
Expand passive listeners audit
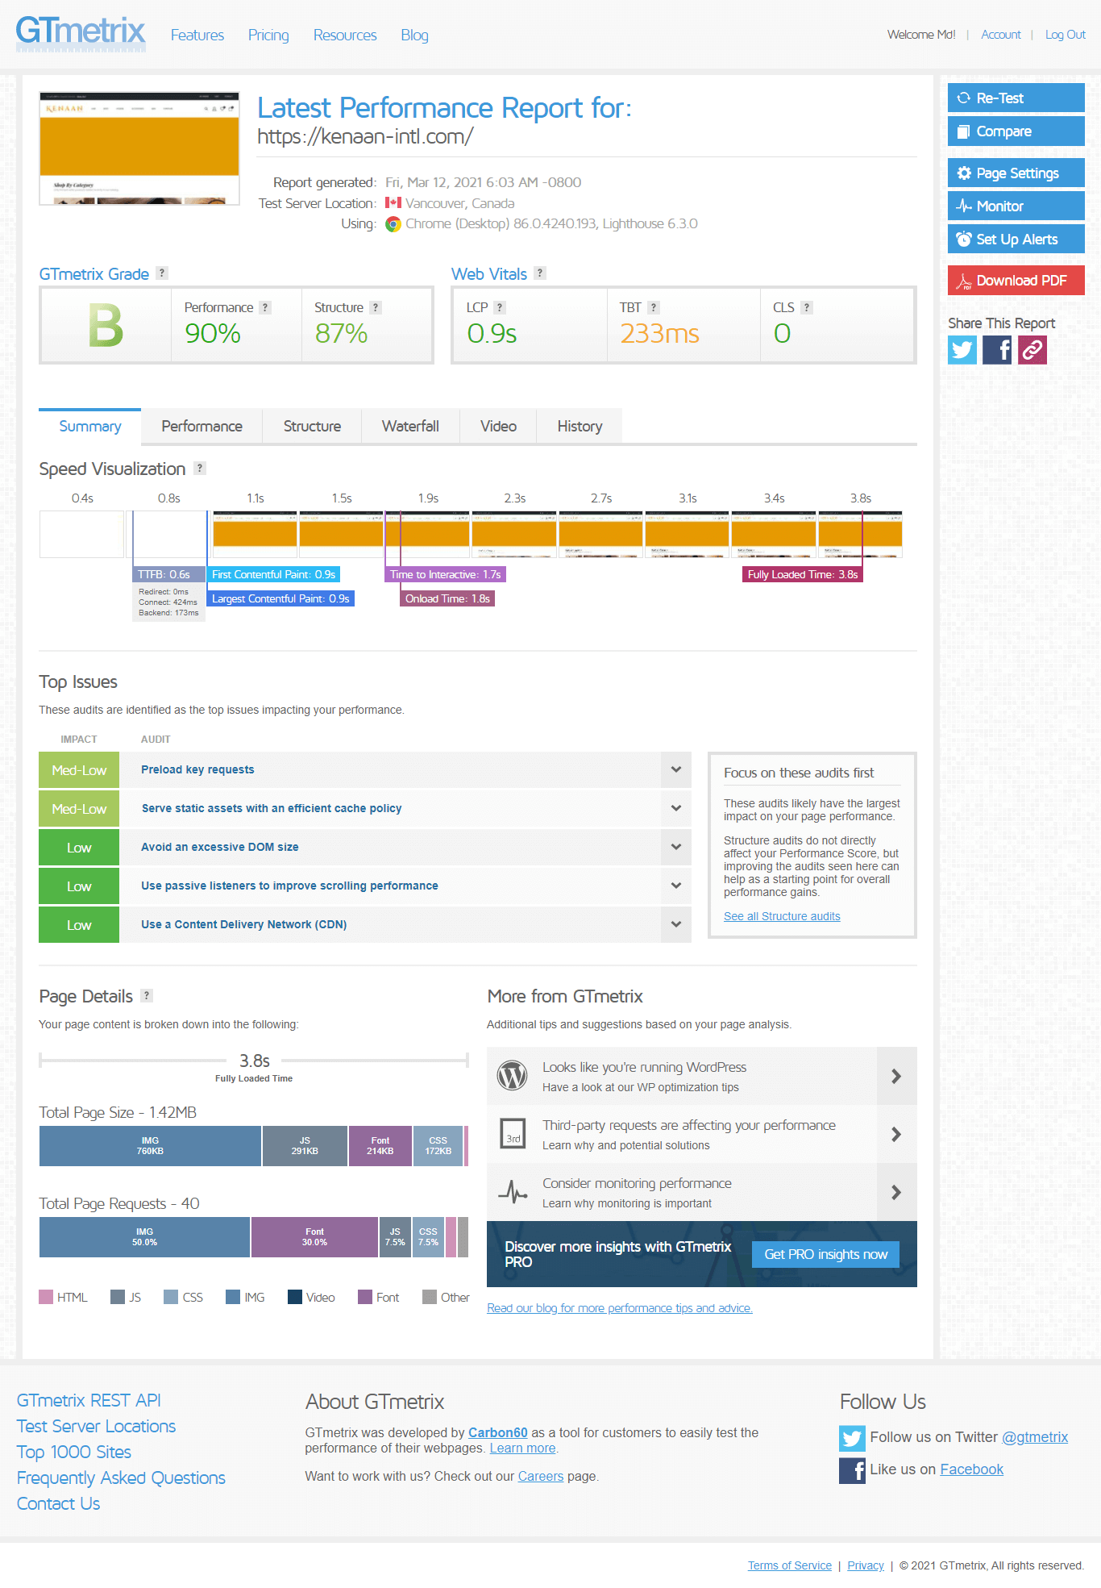676,886
